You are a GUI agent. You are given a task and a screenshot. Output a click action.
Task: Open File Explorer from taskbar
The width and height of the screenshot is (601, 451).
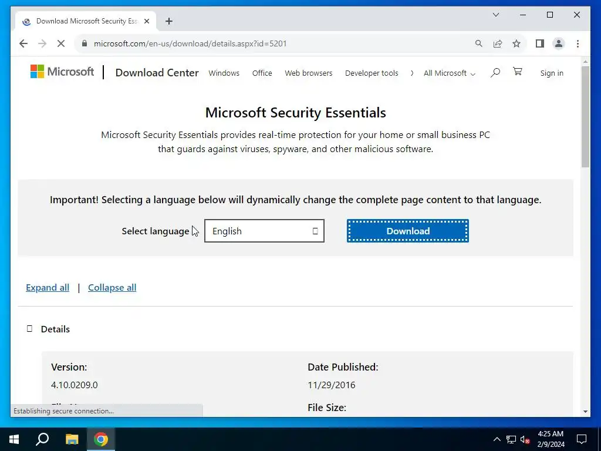click(x=72, y=439)
